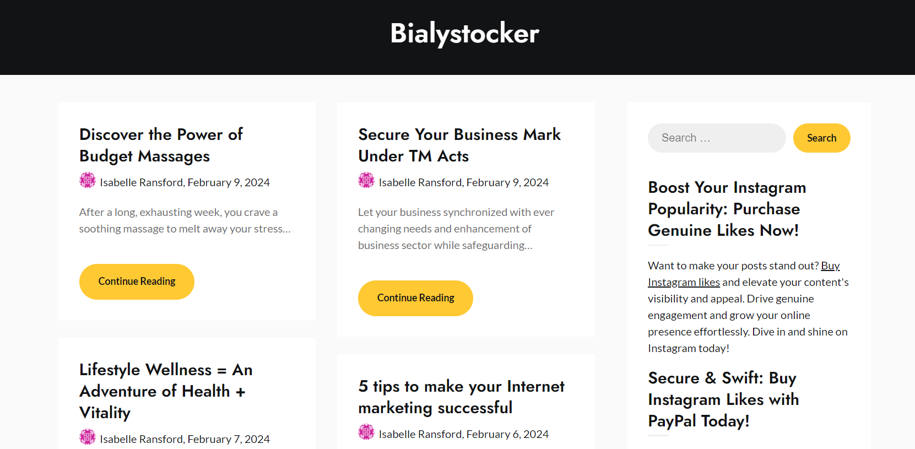The height and width of the screenshot is (449, 915).
Task: Click the February 6, 2024 post date
Action: (x=507, y=434)
